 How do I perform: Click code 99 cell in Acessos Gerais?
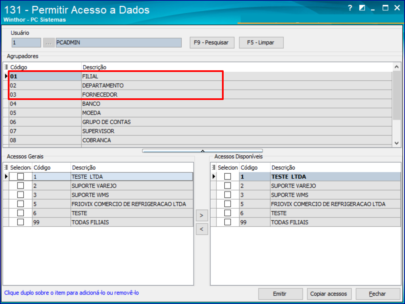point(51,222)
